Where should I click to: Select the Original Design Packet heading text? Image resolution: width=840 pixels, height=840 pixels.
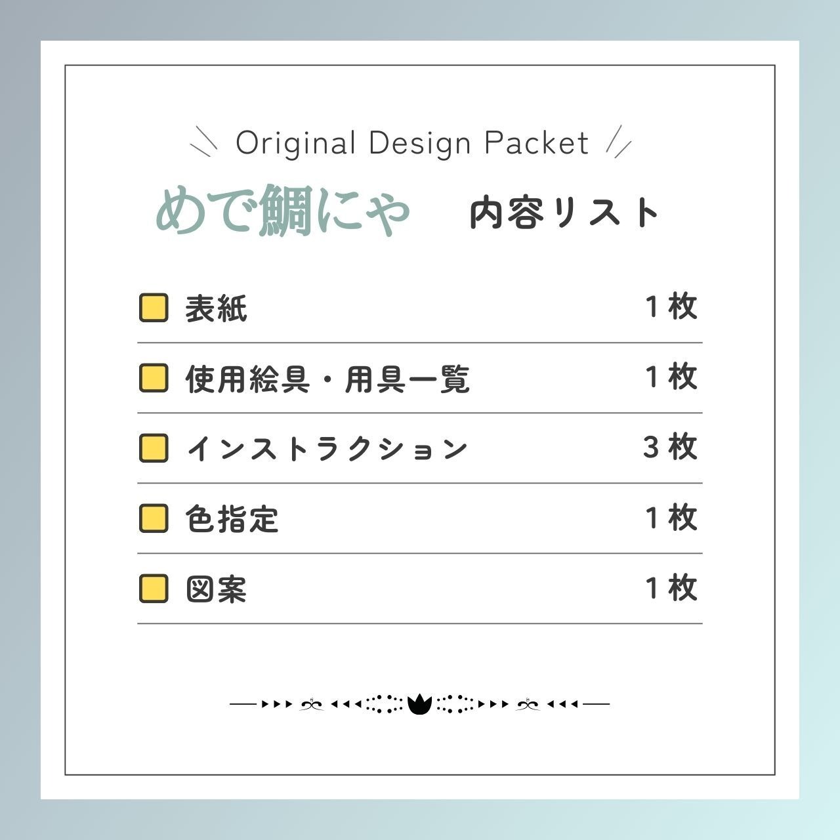[412, 143]
